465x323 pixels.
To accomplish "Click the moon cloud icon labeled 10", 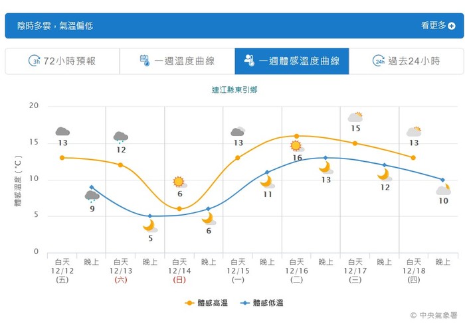I will coord(443,190).
